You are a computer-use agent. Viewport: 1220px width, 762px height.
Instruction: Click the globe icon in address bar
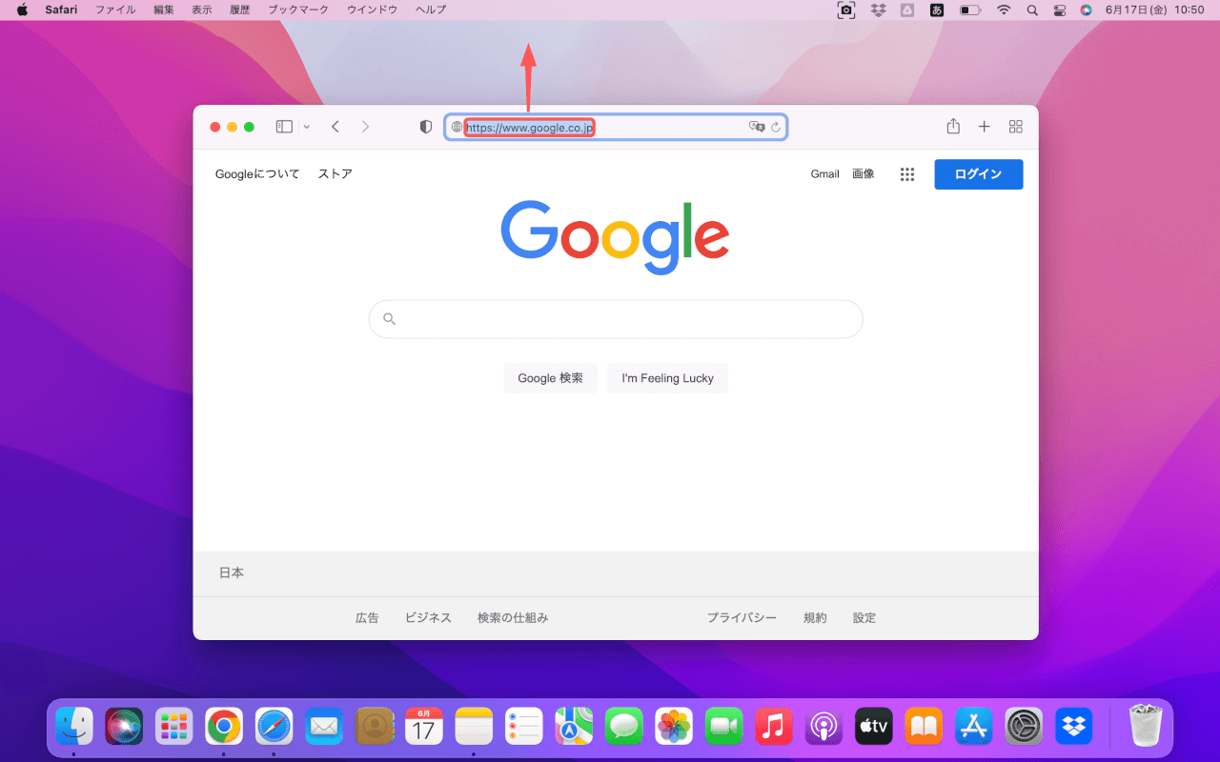pos(457,127)
